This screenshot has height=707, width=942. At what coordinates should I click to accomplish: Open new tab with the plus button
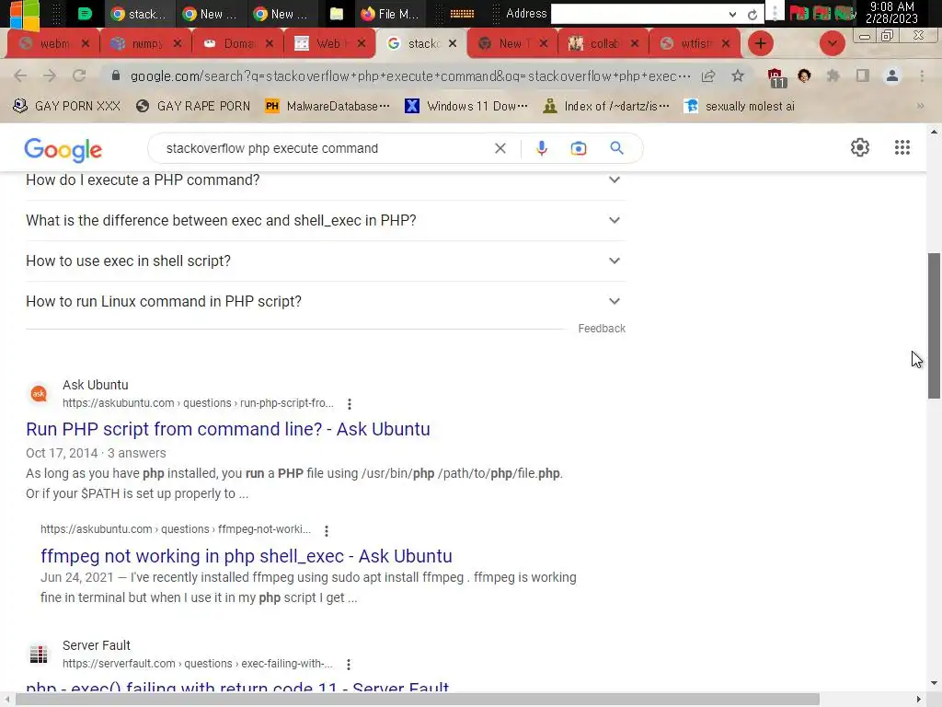click(x=760, y=43)
